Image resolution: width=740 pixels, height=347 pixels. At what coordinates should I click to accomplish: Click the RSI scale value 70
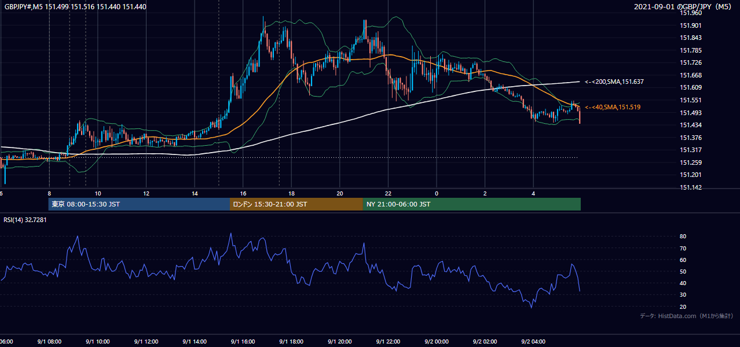(683, 248)
